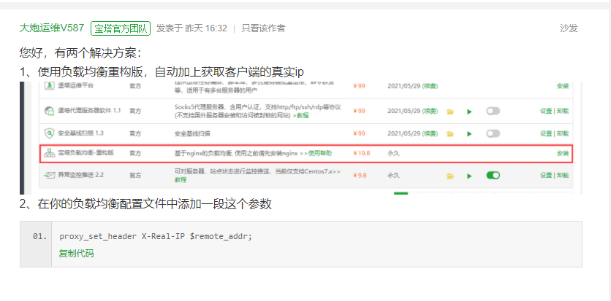Click the 安全基线扫描 1.3 plugin name
The height and width of the screenshot is (301, 611).
(80, 133)
